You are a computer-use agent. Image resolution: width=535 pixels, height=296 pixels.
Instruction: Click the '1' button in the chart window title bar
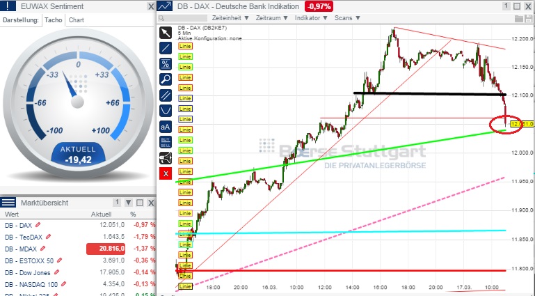pyautogui.click(x=506, y=6)
